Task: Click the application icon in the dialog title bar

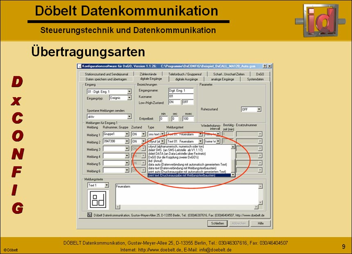Action: coord(79,66)
